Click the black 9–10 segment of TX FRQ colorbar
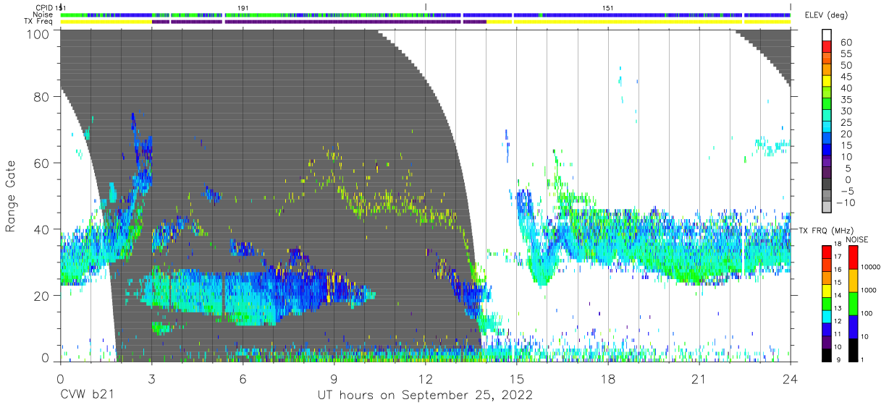Image resolution: width=889 pixels, height=410 pixels. tap(826, 355)
